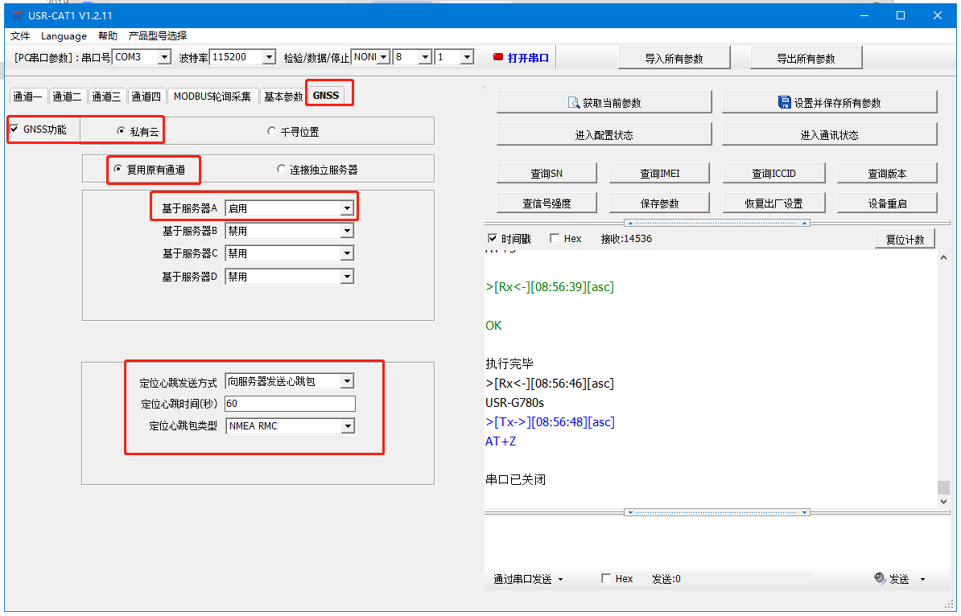
Task: Enable Hex display for received data
Action: [555, 238]
